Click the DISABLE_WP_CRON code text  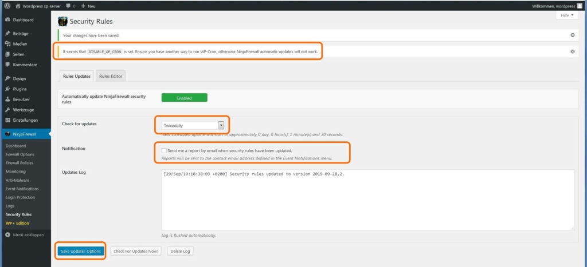point(105,52)
